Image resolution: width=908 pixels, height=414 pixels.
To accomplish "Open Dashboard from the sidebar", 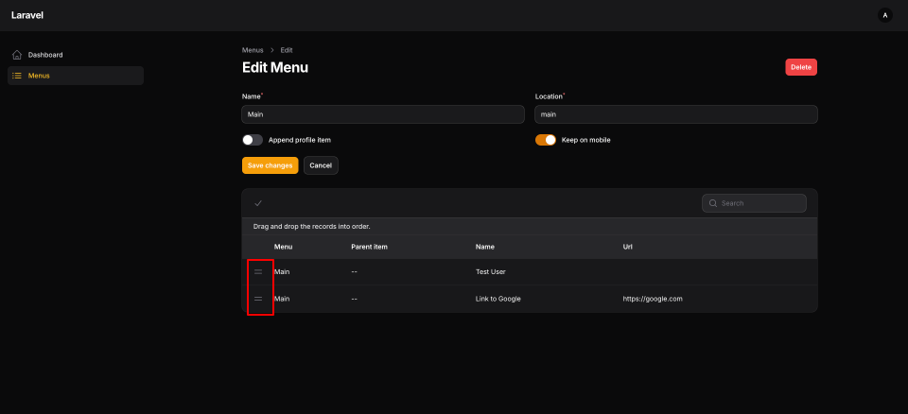I will tap(44, 55).
